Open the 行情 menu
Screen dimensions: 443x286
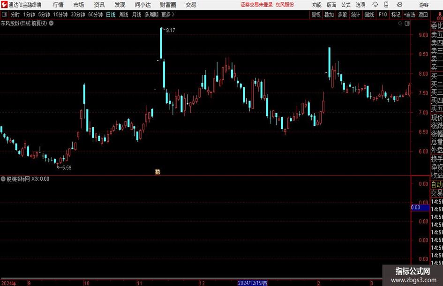(x=58, y=5)
